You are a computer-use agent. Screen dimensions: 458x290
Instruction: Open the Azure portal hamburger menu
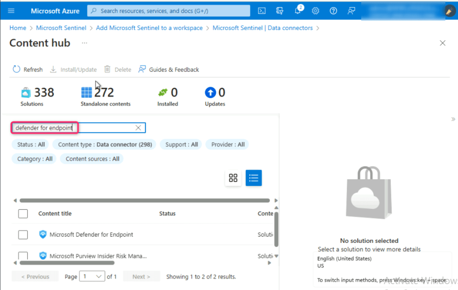[11, 11]
